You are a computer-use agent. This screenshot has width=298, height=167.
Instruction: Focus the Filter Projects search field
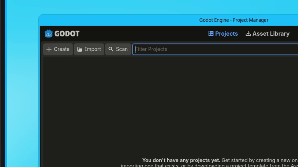(215, 49)
